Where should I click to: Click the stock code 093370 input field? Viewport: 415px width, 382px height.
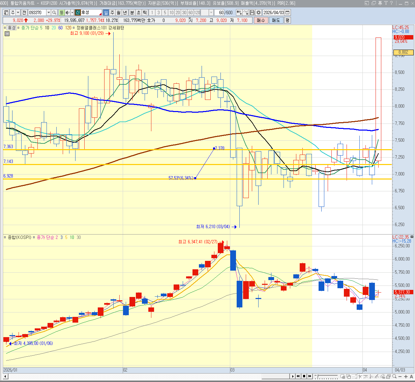37,12
